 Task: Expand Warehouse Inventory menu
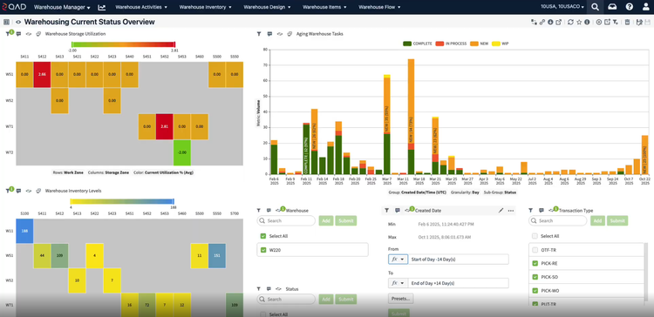205,7
